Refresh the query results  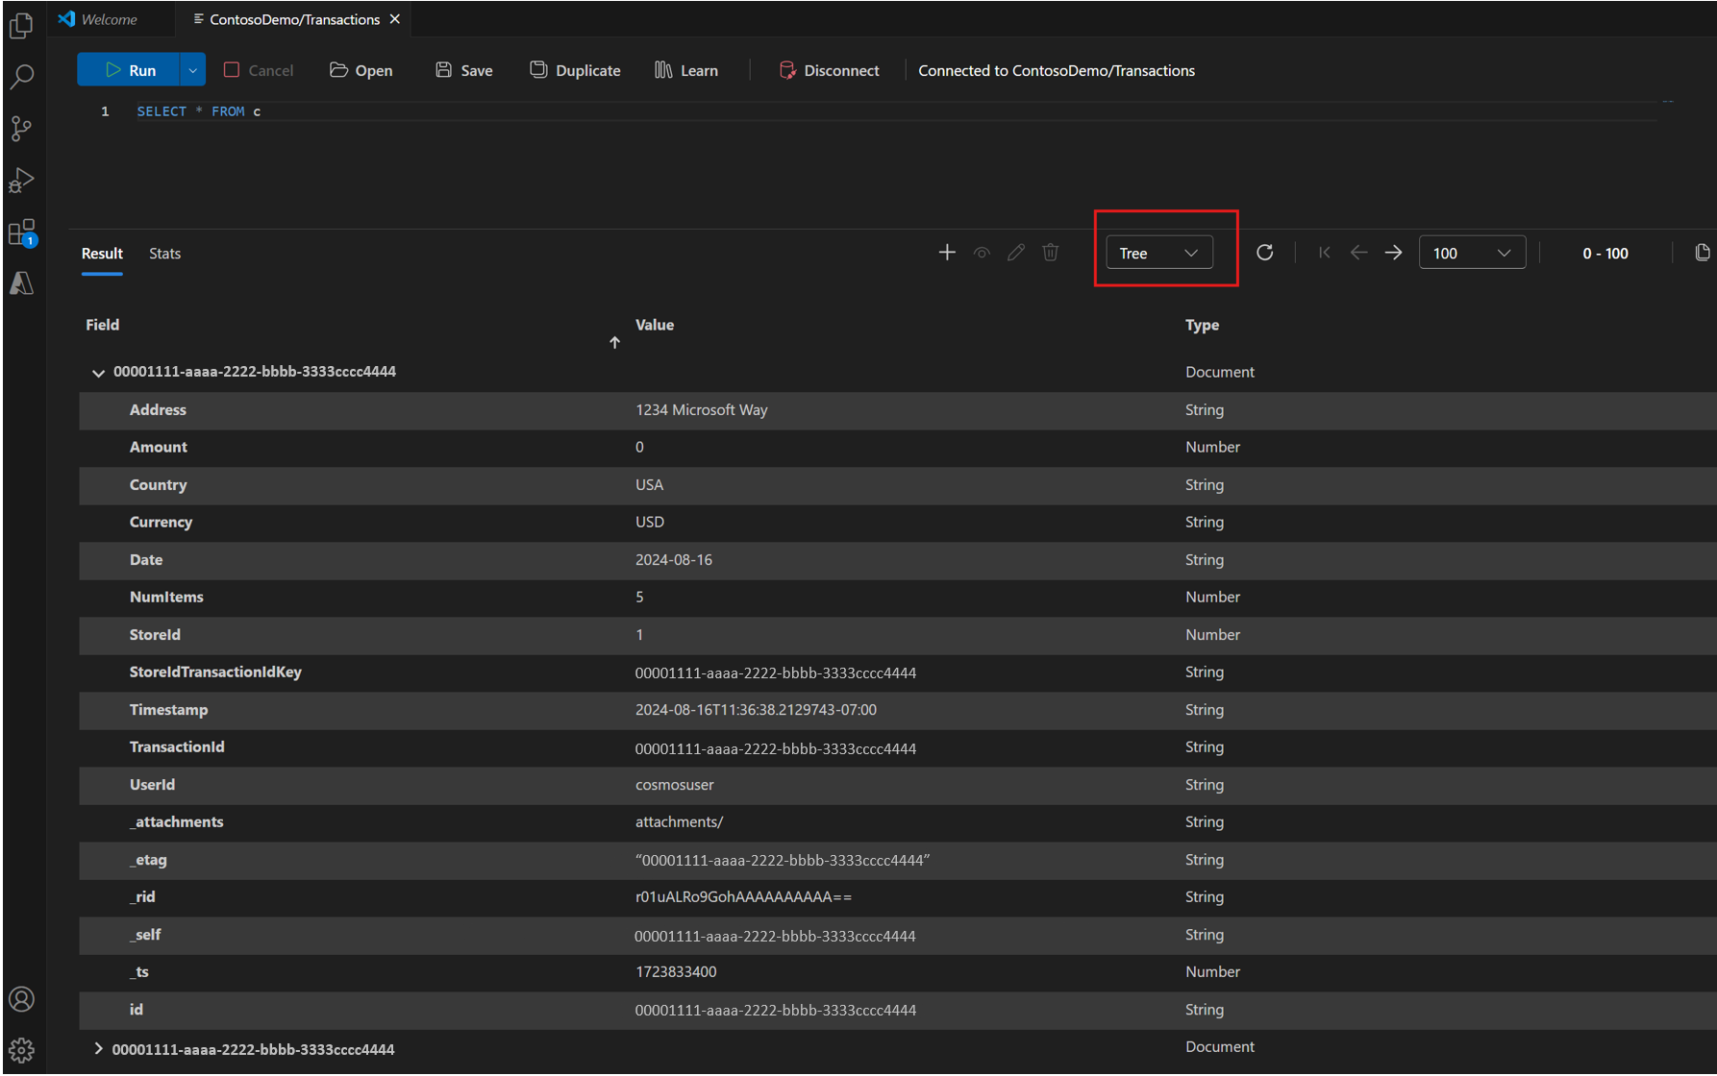pos(1265,253)
